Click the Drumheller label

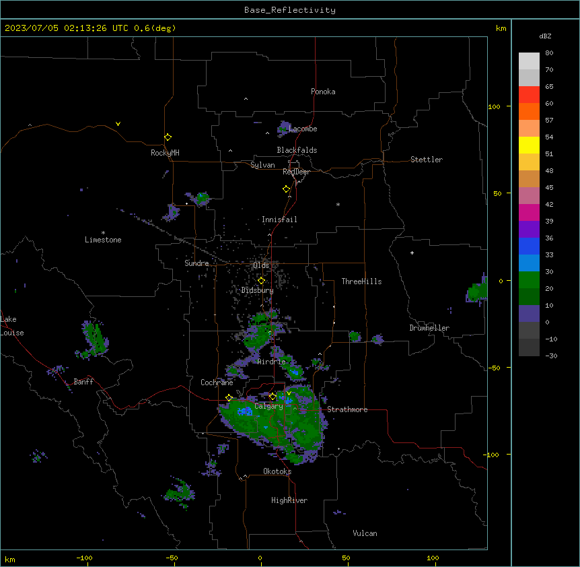(x=429, y=328)
